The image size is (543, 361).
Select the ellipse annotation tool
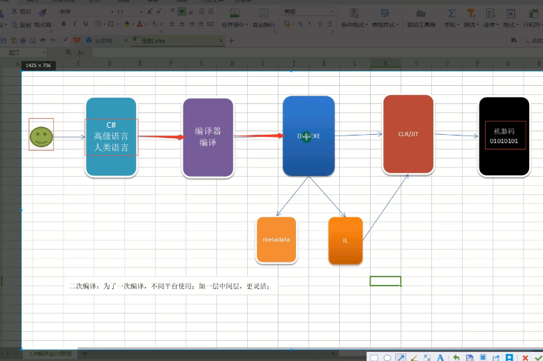click(387, 358)
